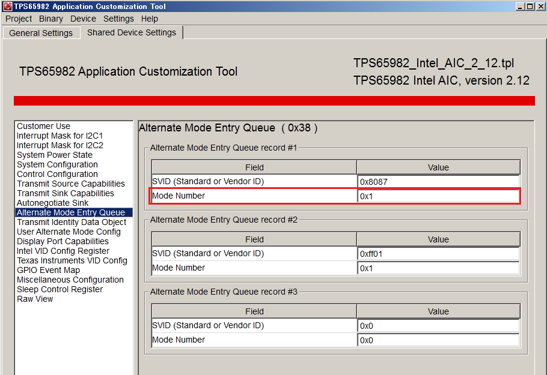The width and height of the screenshot is (547, 375).
Task: Click the Alternate Mode Entry Queue (0x38) heading
Action: point(228,128)
